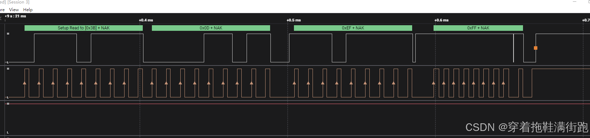Select the '0xFF + NAK' decoded bubble

point(478,28)
